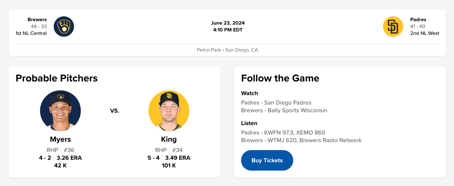454x186 pixels.
Task: Click King 101 K strikeout stat
Action: click(169, 166)
